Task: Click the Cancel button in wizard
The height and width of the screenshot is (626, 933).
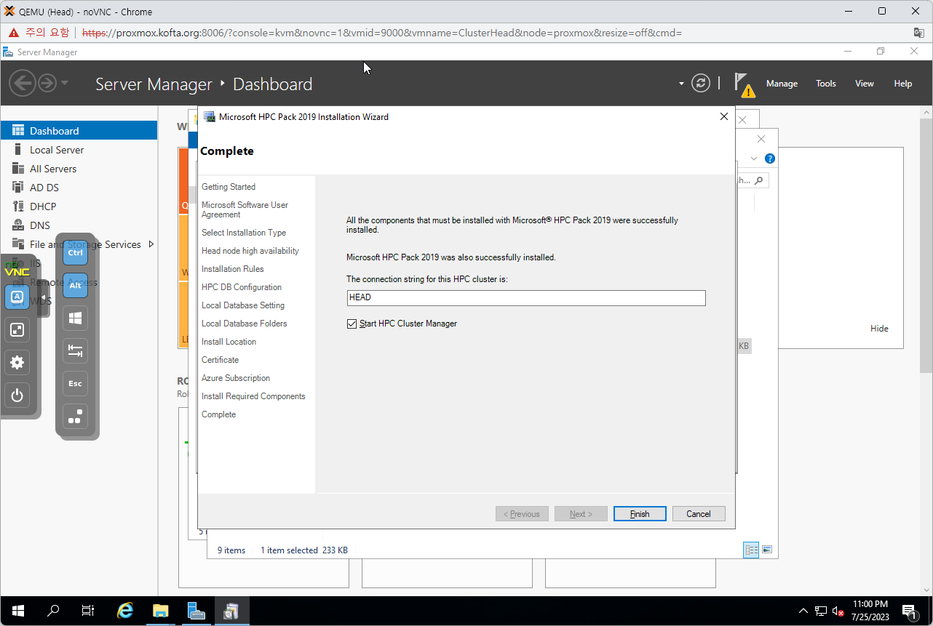Action: pos(698,514)
